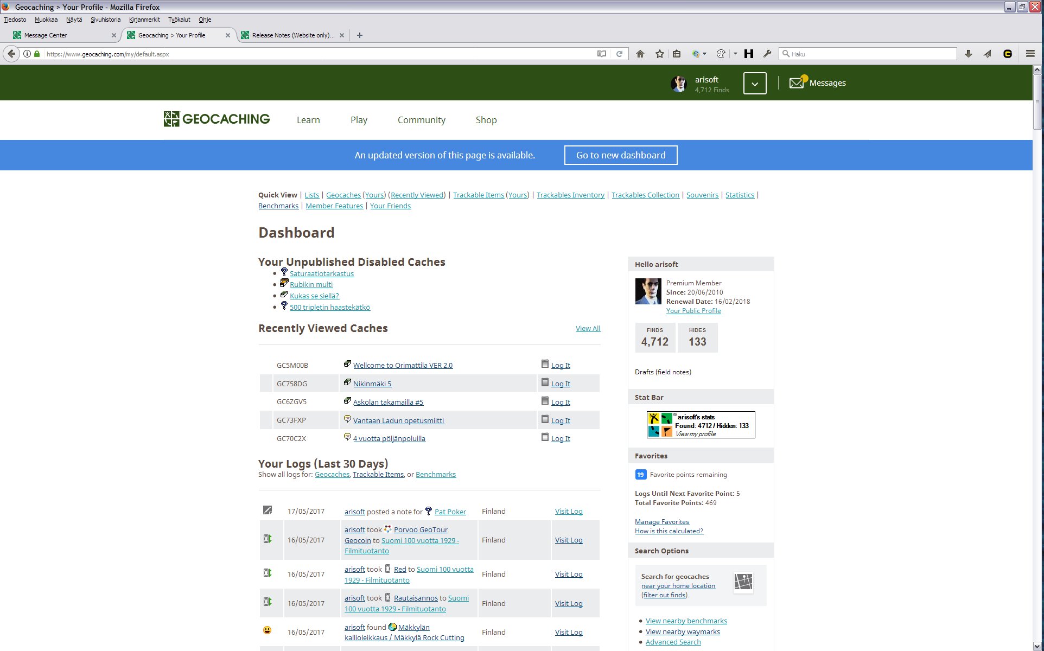Open the downloads arrow icon
This screenshot has width=1044, height=651.
tap(969, 54)
